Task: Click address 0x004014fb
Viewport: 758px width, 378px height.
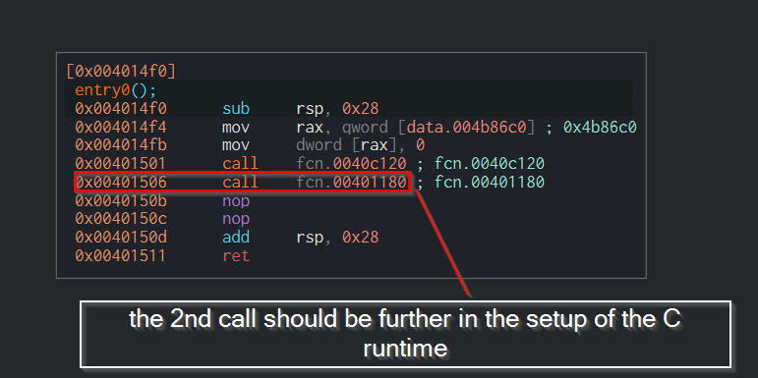Action: click(x=121, y=145)
